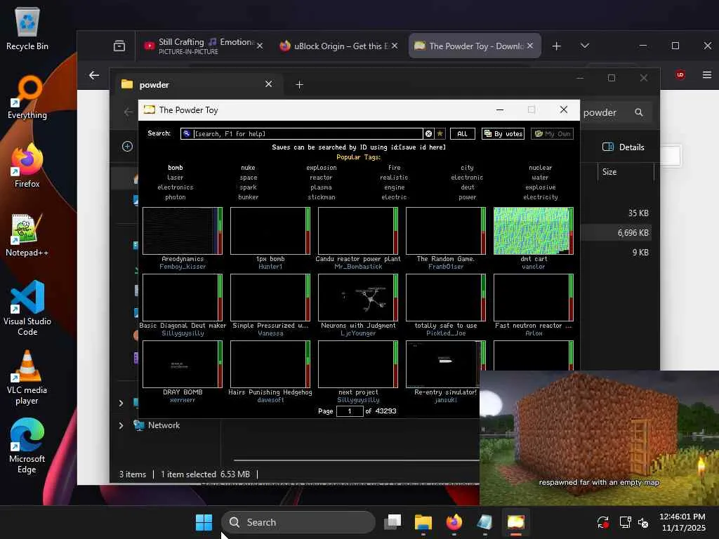Viewport: 719px width, 539px height.
Task: Click the Hairs Punishing Hedgehog save title
Action: coord(270,392)
